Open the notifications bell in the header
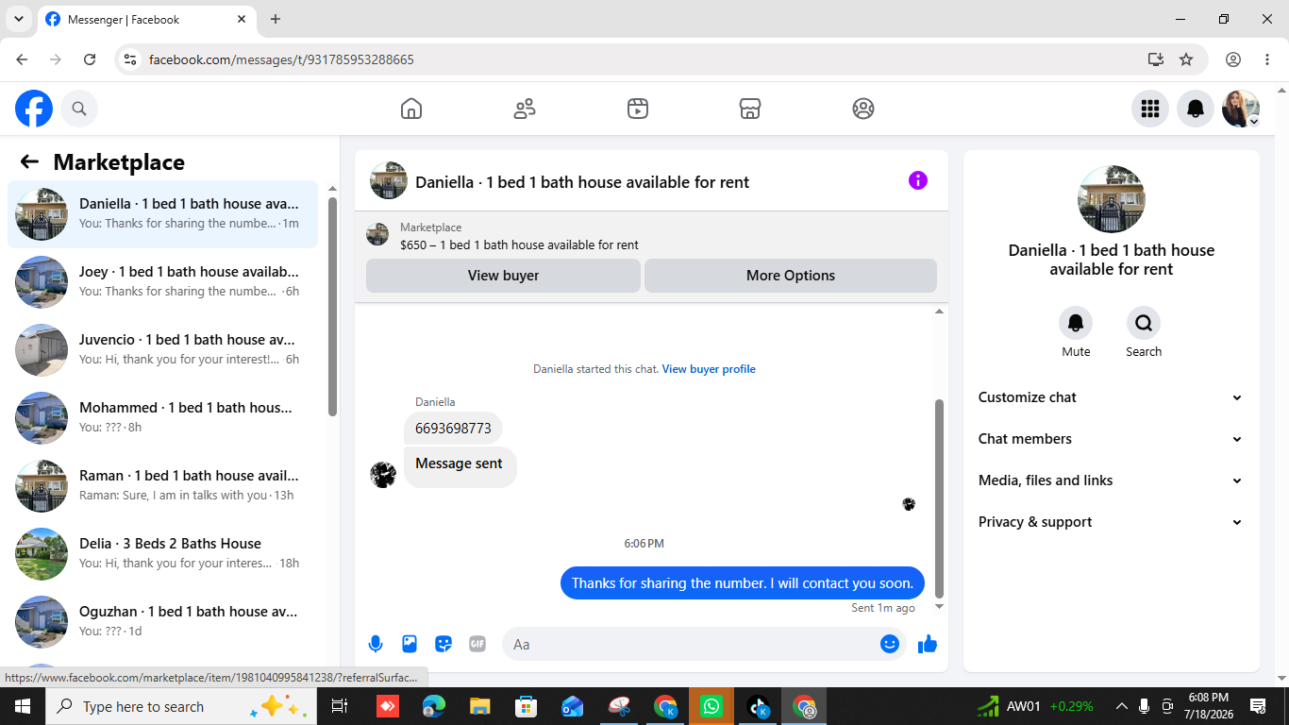Viewport: 1289px width, 725px height. (1196, 109)
